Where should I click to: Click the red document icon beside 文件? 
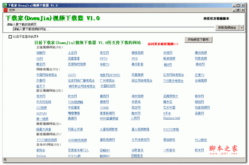point(5,10)
